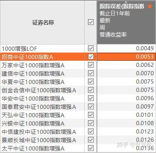Uncheck the 招商中证1000指数A checkbox
The image size is (156, 153).
91,57
